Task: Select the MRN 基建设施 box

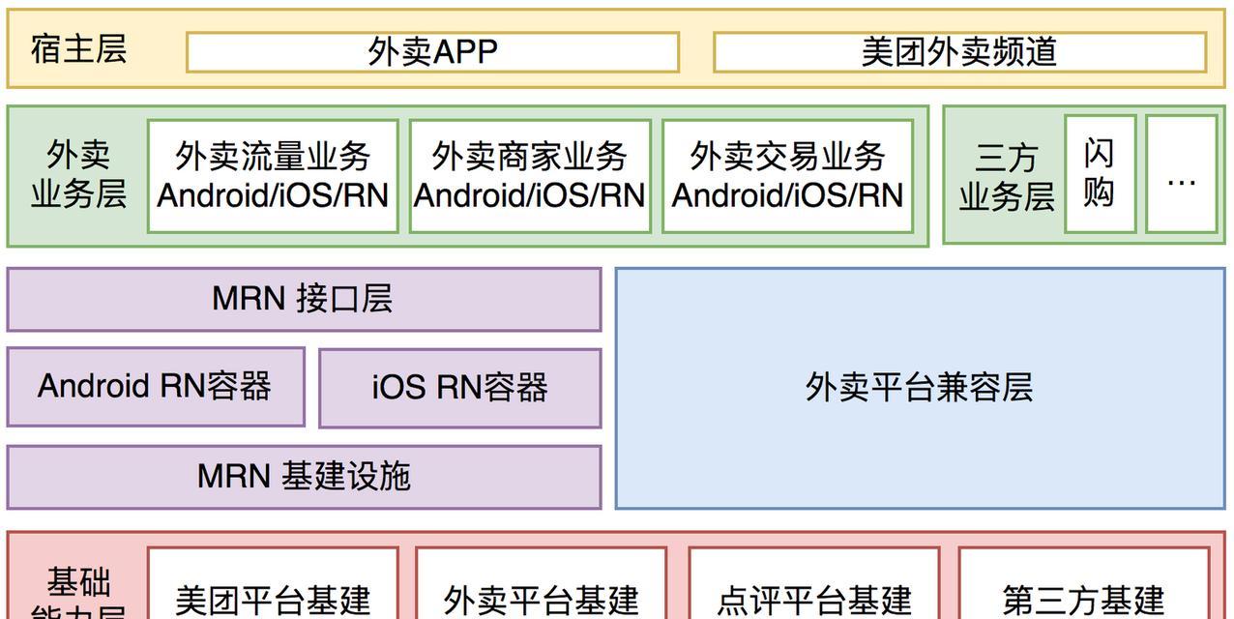Action: point(304,477)
